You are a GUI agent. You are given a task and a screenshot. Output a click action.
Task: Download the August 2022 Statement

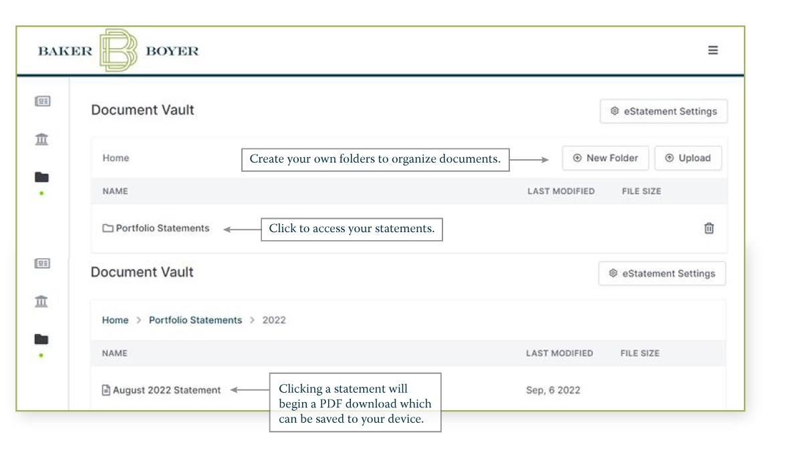coord(166,390)
